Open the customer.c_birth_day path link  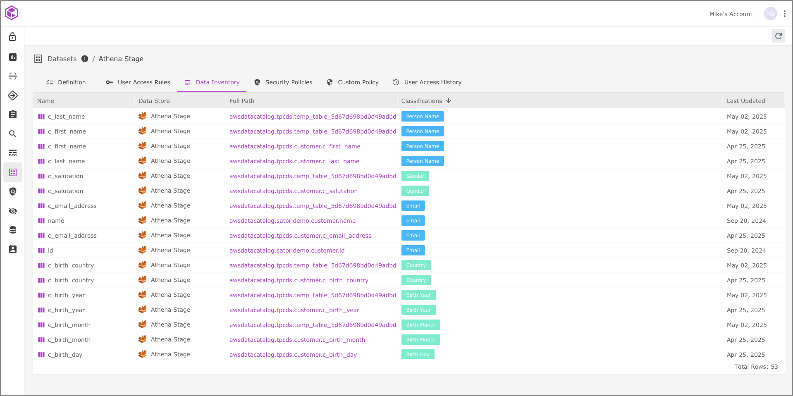click(293, 355)
